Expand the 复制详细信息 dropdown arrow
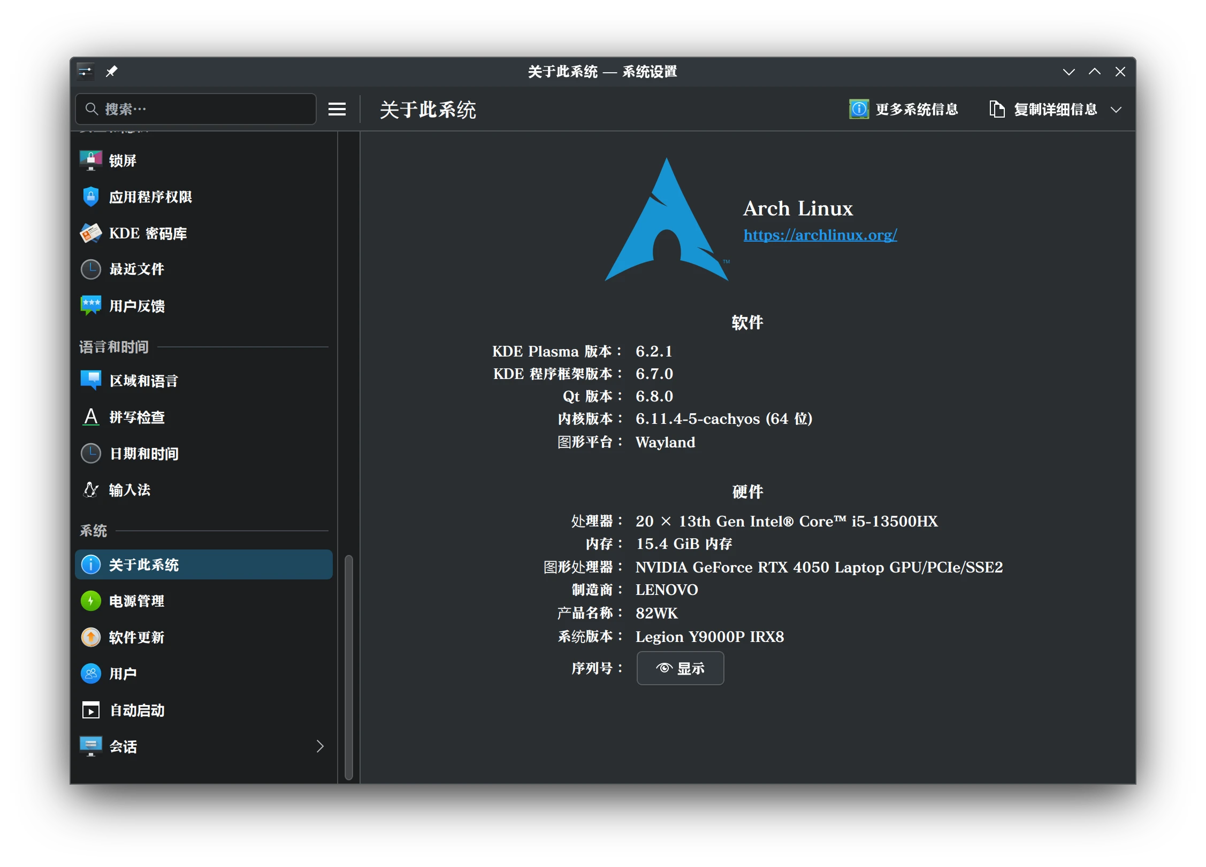This screenshot has width=1206, height=867. tap(1116, 110)
